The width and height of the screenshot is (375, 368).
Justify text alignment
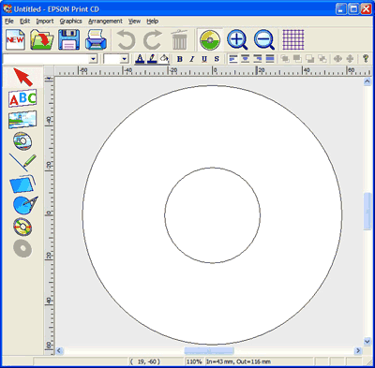(x=270, y=59)
